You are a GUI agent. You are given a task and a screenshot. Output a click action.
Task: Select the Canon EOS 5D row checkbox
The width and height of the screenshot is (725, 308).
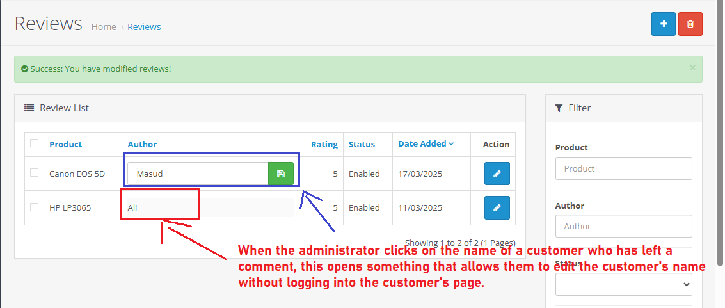(x=35, y=173)
